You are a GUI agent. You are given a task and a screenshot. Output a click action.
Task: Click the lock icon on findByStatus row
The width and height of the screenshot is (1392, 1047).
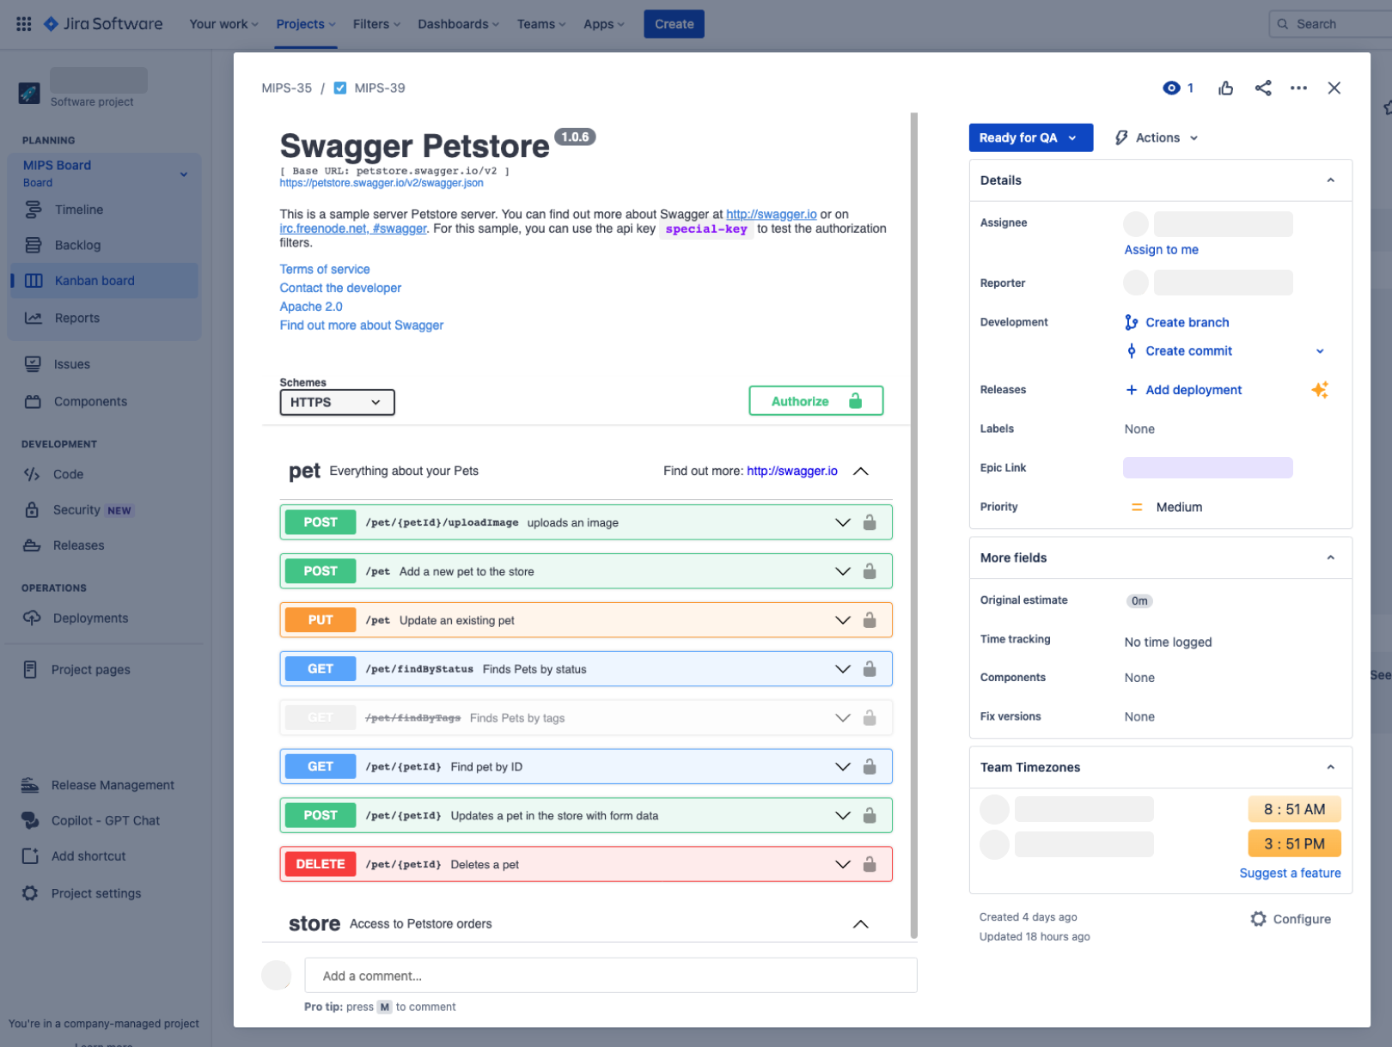click(x=870, y=669)
